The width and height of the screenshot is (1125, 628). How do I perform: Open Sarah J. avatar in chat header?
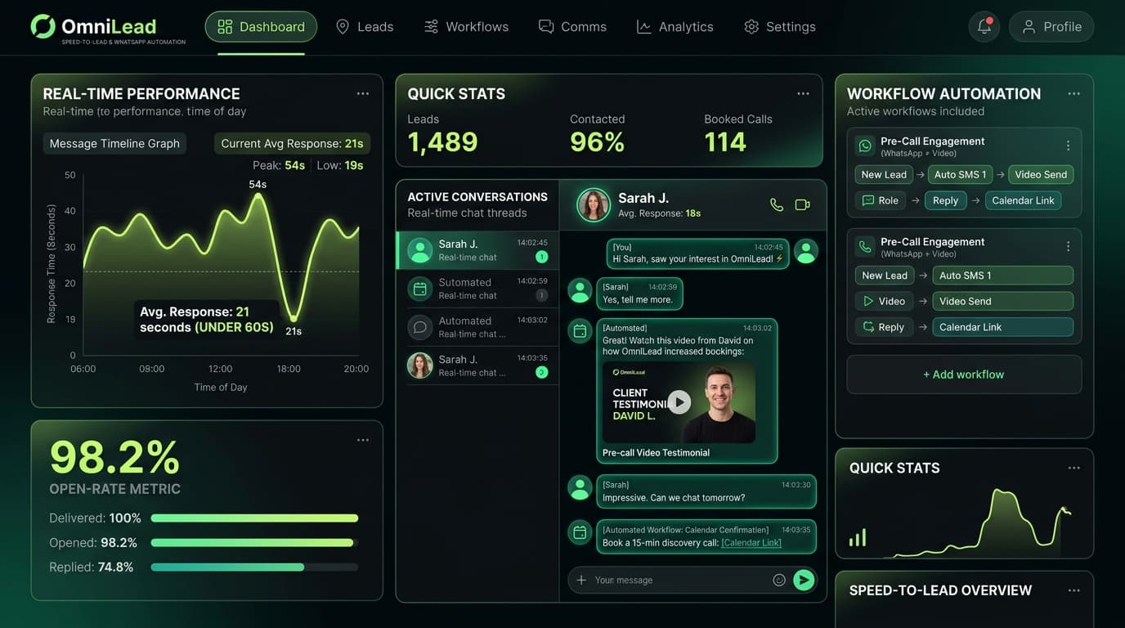pyautogui.click(x=594, y=204)
